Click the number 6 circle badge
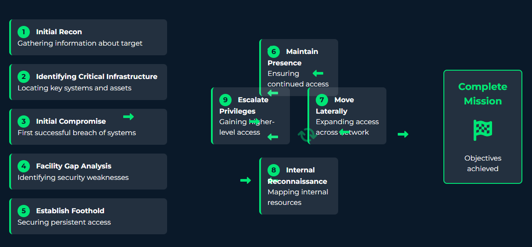This screenshot has height=247, width=532. 273,52
